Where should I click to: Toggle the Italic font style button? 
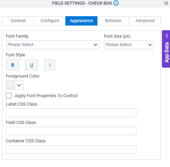point(50,65)
